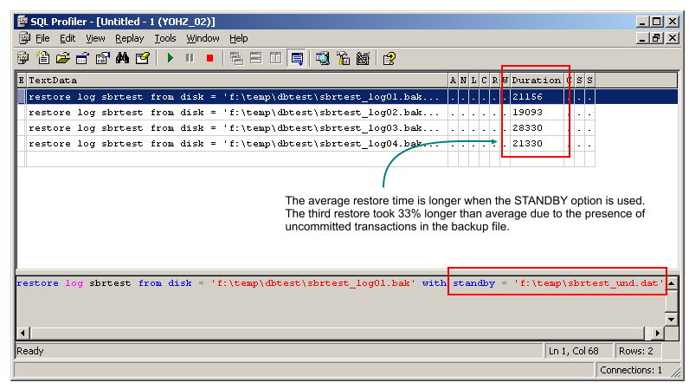Maximize the SQL Profiler main window

(x=656, y=21)
